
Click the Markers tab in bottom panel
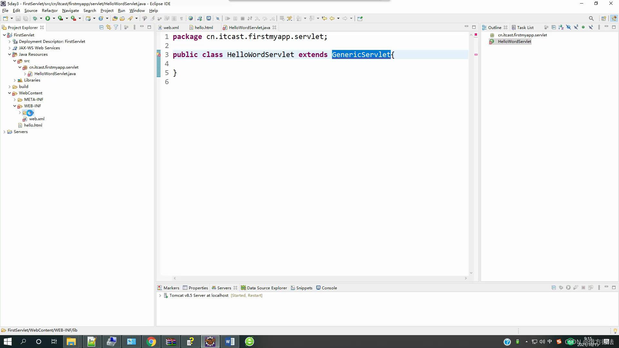(171, 288)
